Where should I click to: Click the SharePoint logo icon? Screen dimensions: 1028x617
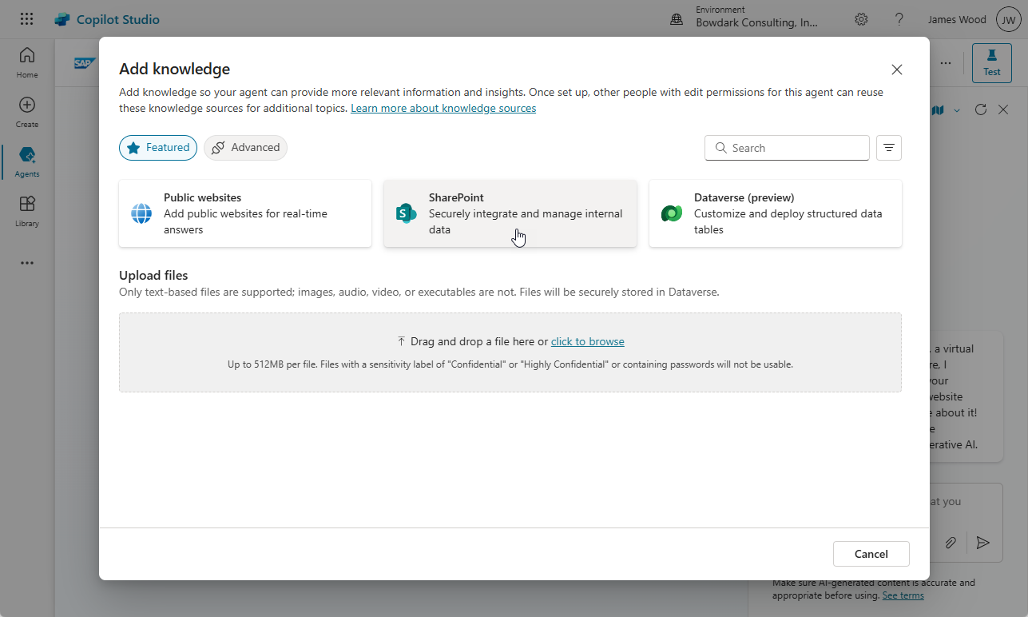coord(407,213)
